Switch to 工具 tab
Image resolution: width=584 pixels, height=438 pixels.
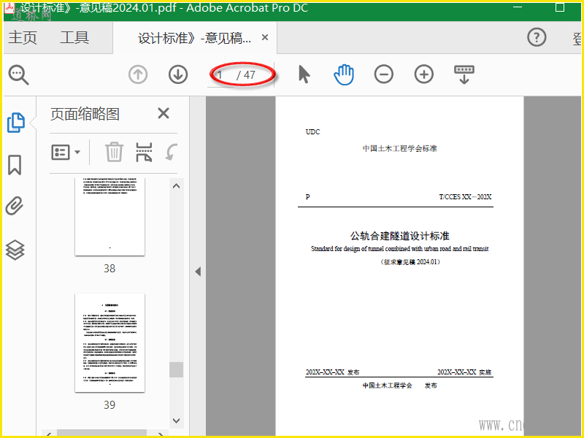pos(74,38)
